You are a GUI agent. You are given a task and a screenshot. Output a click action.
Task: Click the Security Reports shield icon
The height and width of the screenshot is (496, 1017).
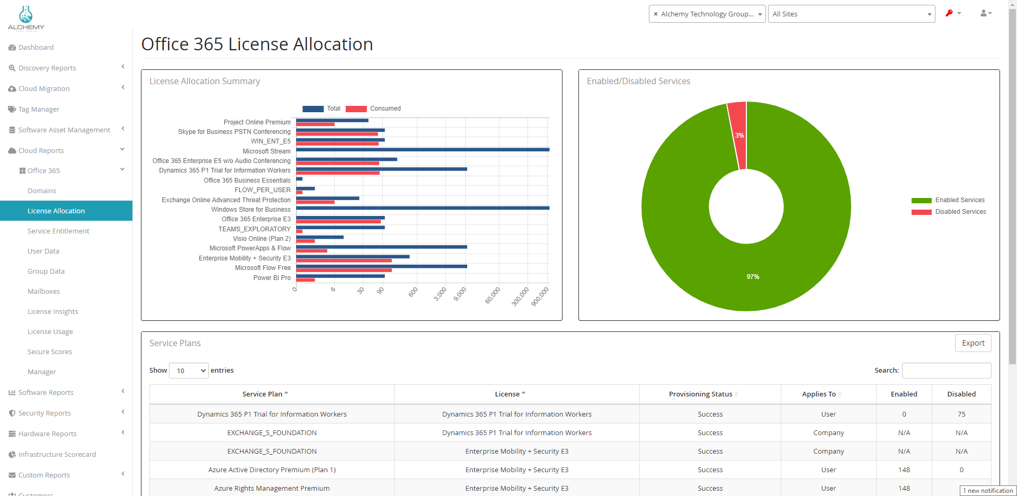[x=12, y=413]
